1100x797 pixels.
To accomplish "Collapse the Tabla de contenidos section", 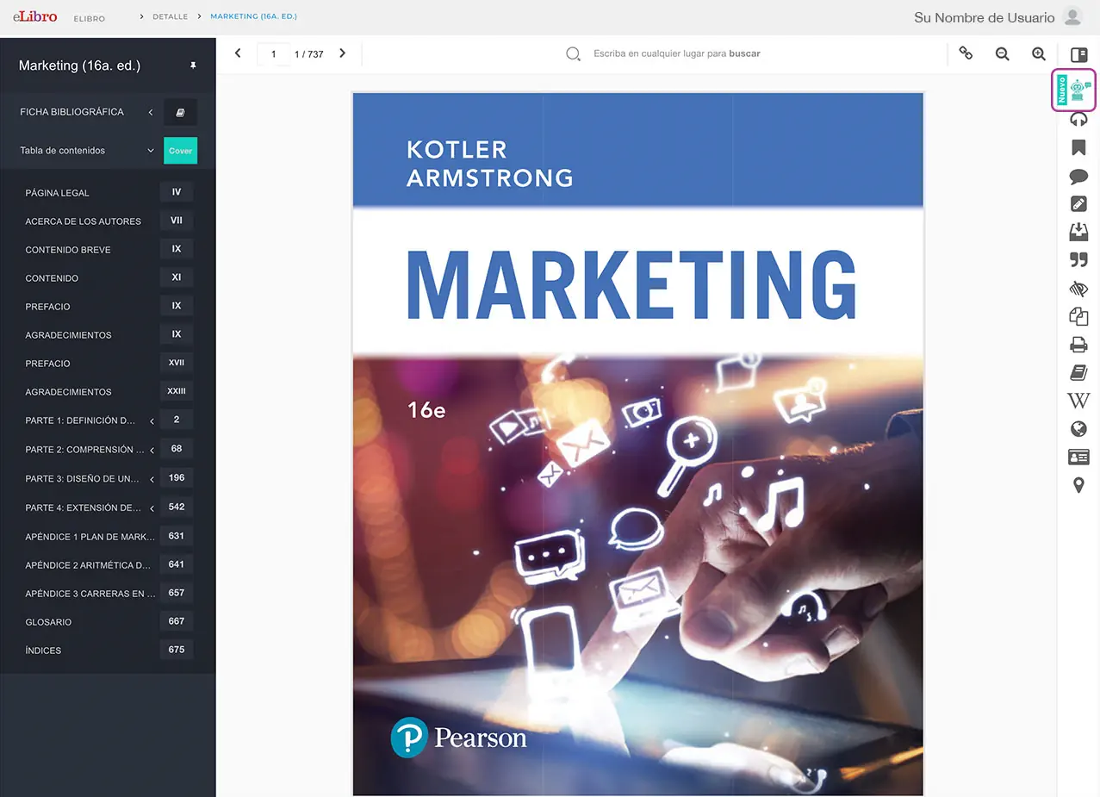I will tap(151, 151).
